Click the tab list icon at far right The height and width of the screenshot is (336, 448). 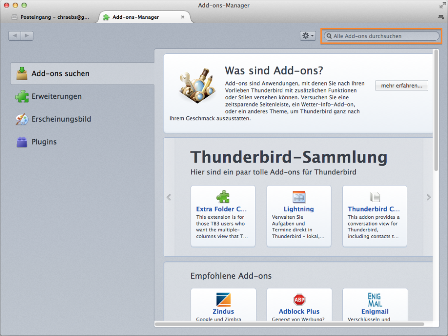[x=441, y=17]
